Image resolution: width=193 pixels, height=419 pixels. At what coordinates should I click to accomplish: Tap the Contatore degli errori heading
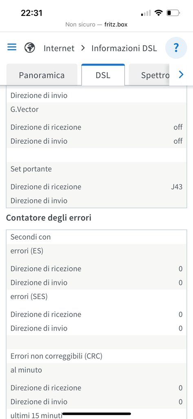tap(49, 218)
